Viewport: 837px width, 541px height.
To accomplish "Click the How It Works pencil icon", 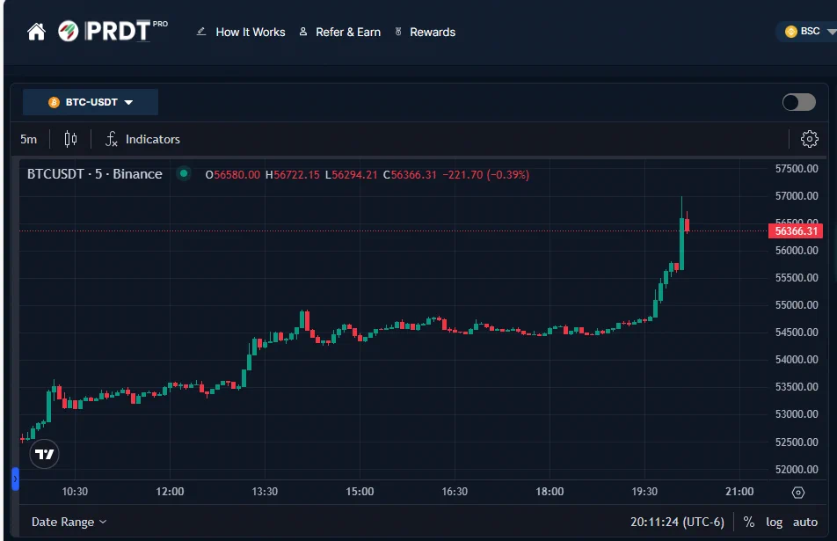I will (x=201, y=32).
